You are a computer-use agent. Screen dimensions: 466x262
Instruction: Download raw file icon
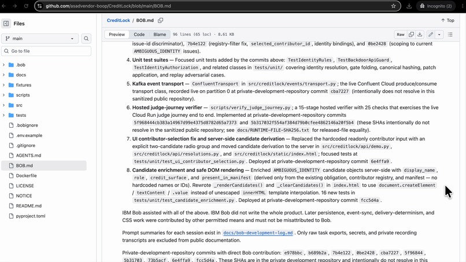pyautogui.click(x=420, y=35)
